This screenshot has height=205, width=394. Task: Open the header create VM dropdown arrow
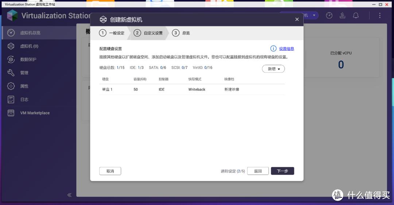coord(314,15)
